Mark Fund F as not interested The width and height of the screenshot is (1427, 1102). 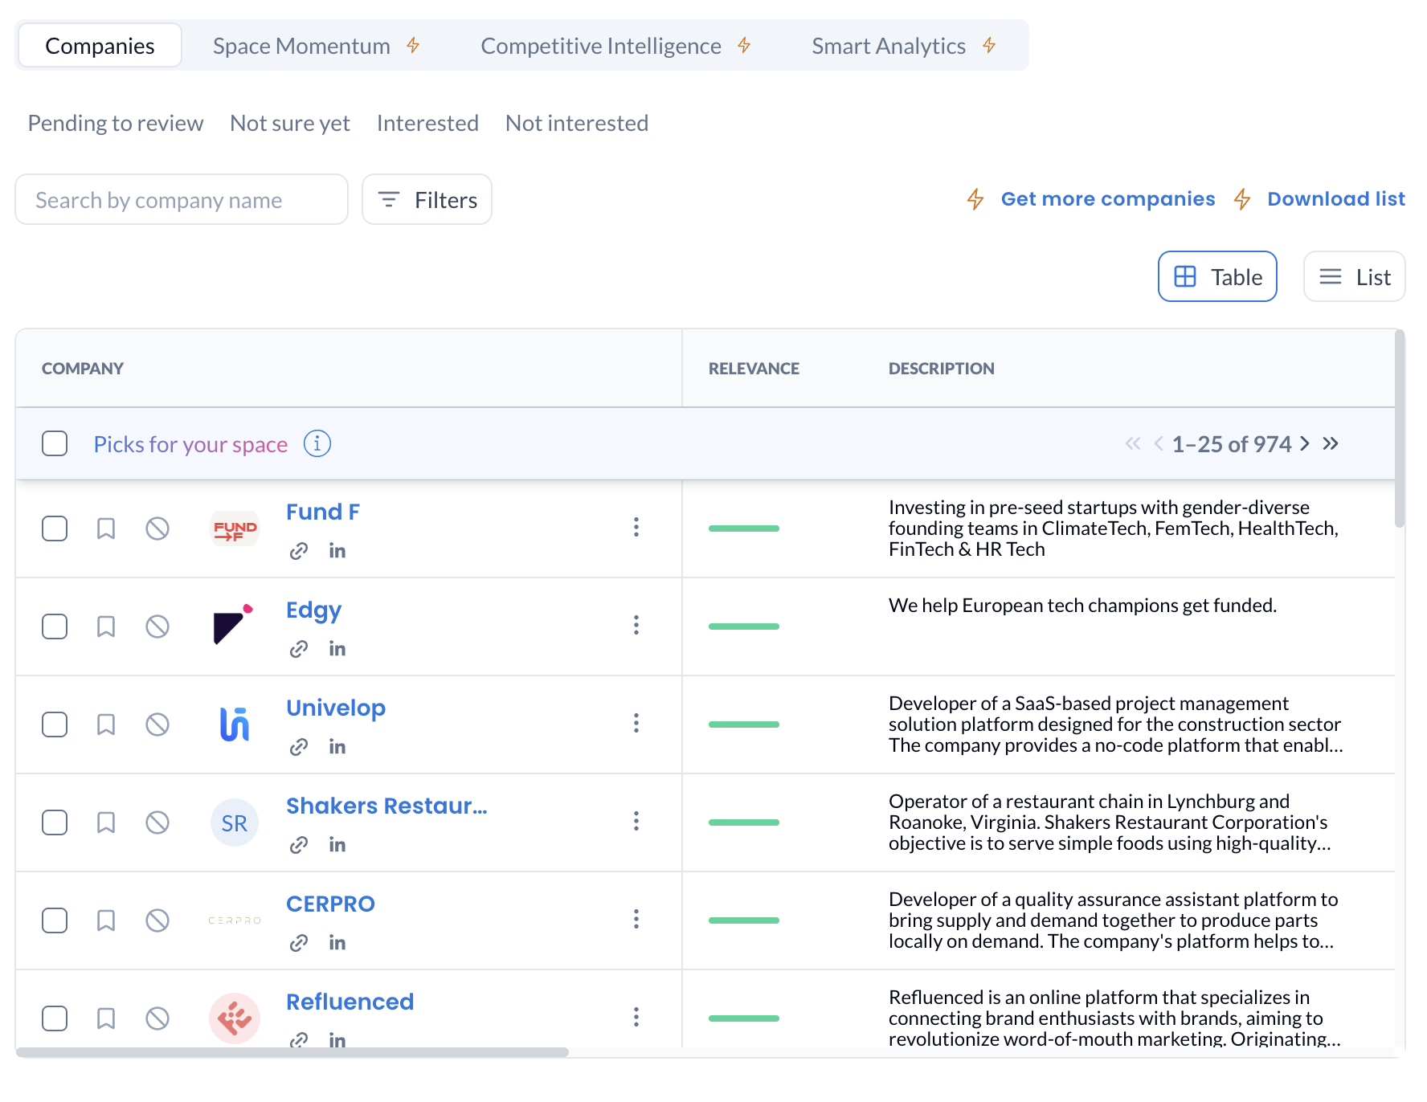pos(157,529)
